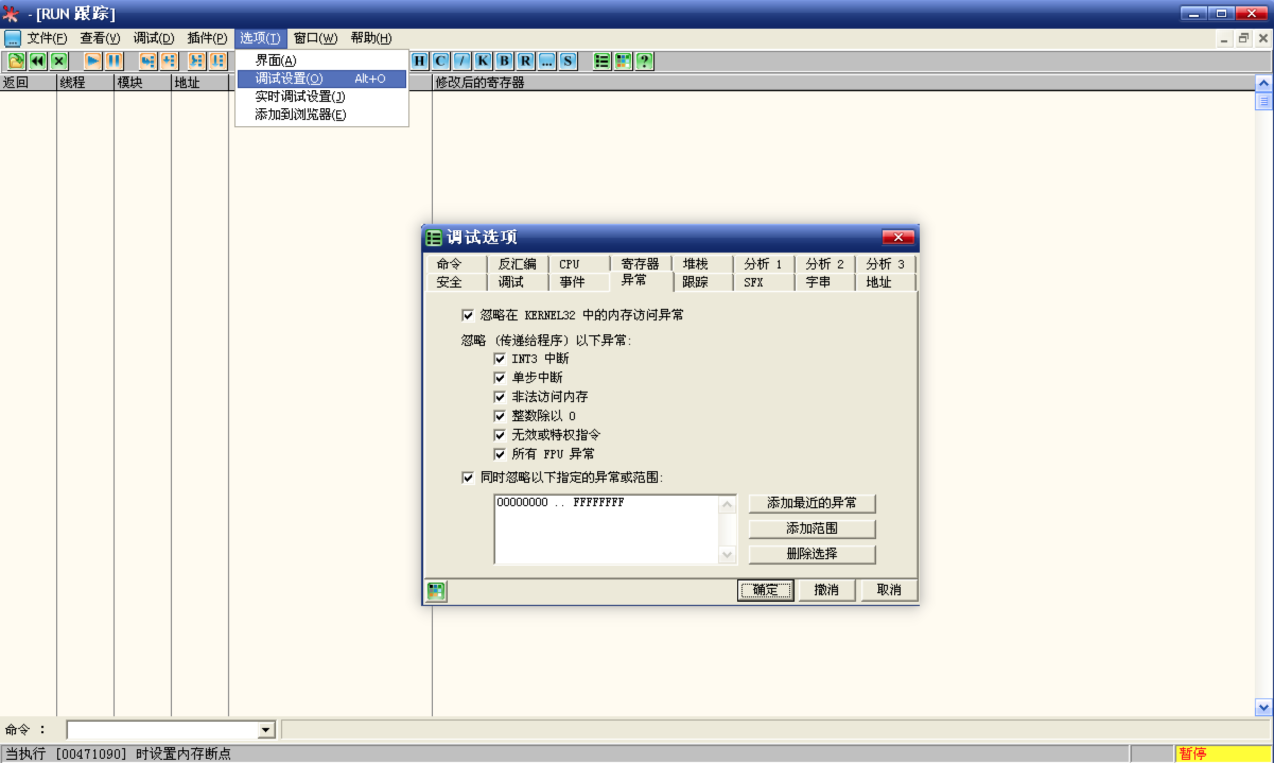This screenshot has height=763, width=1274.
Task: Uncheck the INT3 中断 checkbox
Action: tap(500, 359)
